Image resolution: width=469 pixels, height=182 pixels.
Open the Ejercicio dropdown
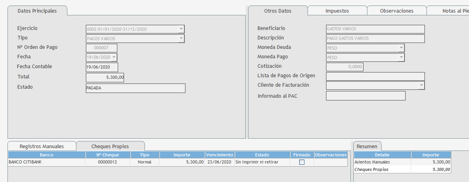pos(181,29)
